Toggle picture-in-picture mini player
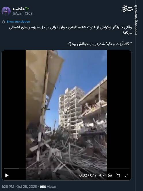Viewport: 143px width, 191px height. tap(118, 175)
